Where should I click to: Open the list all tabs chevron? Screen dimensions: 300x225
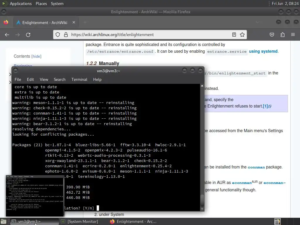[258, 22]
